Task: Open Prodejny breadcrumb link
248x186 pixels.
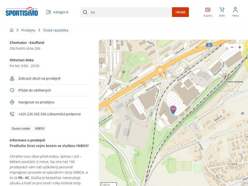Action: [x=28, y=30]
